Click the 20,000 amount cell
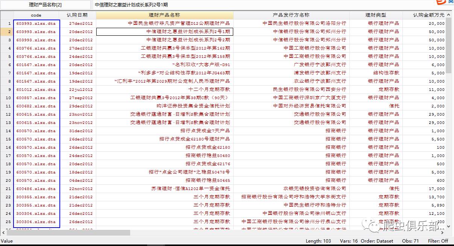This screenshot has height=246, width=454. (x=424, y=23)
